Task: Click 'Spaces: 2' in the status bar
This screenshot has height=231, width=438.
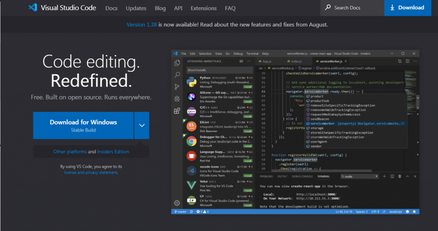Action: (x=362, y=212)
